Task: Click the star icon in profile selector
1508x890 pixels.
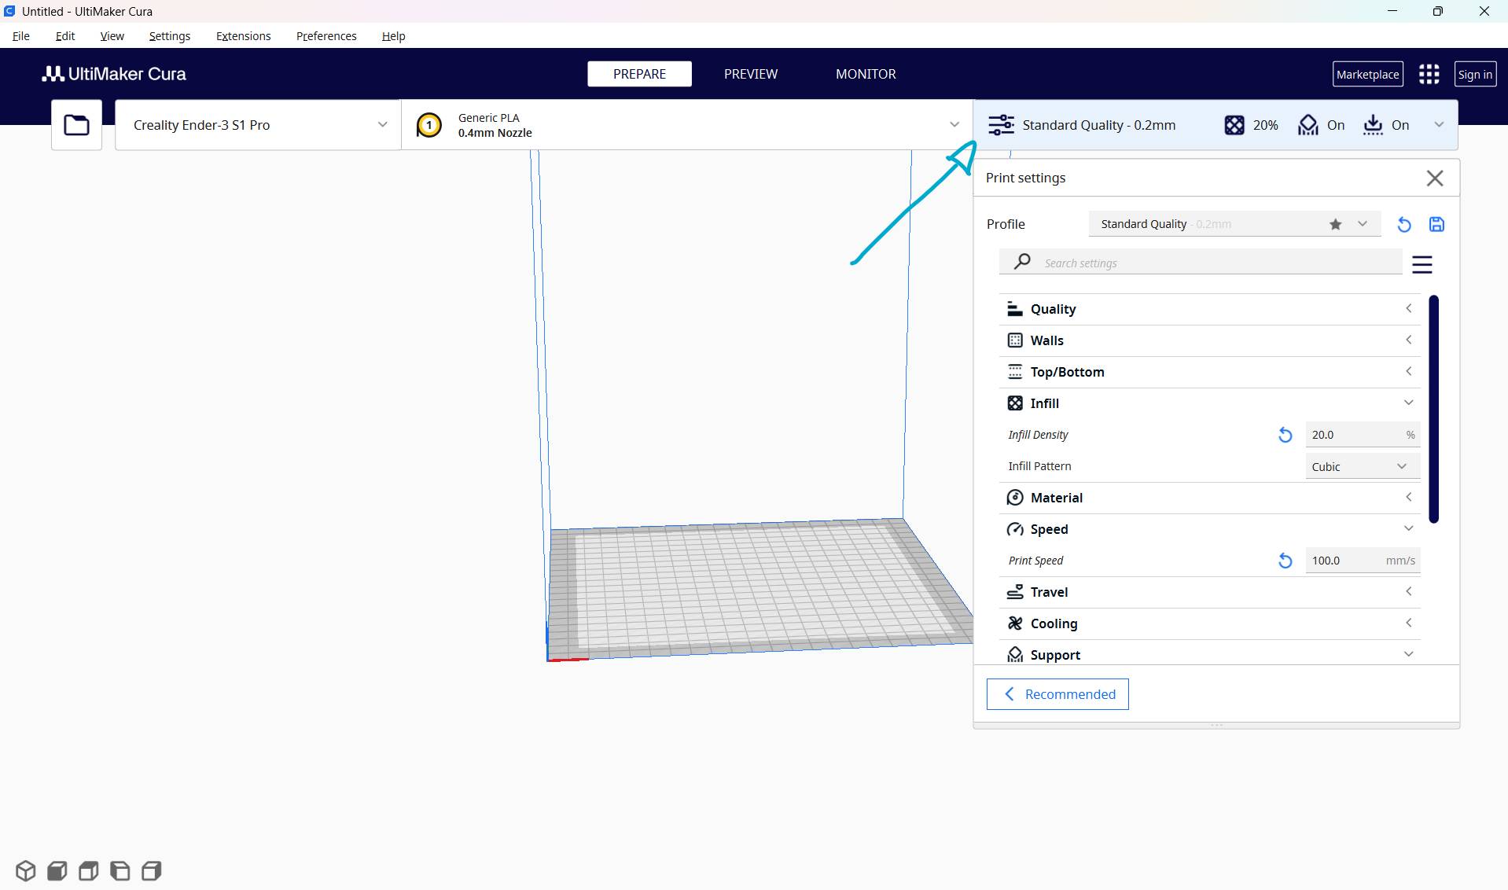Action: click(x=1335, y=224)
